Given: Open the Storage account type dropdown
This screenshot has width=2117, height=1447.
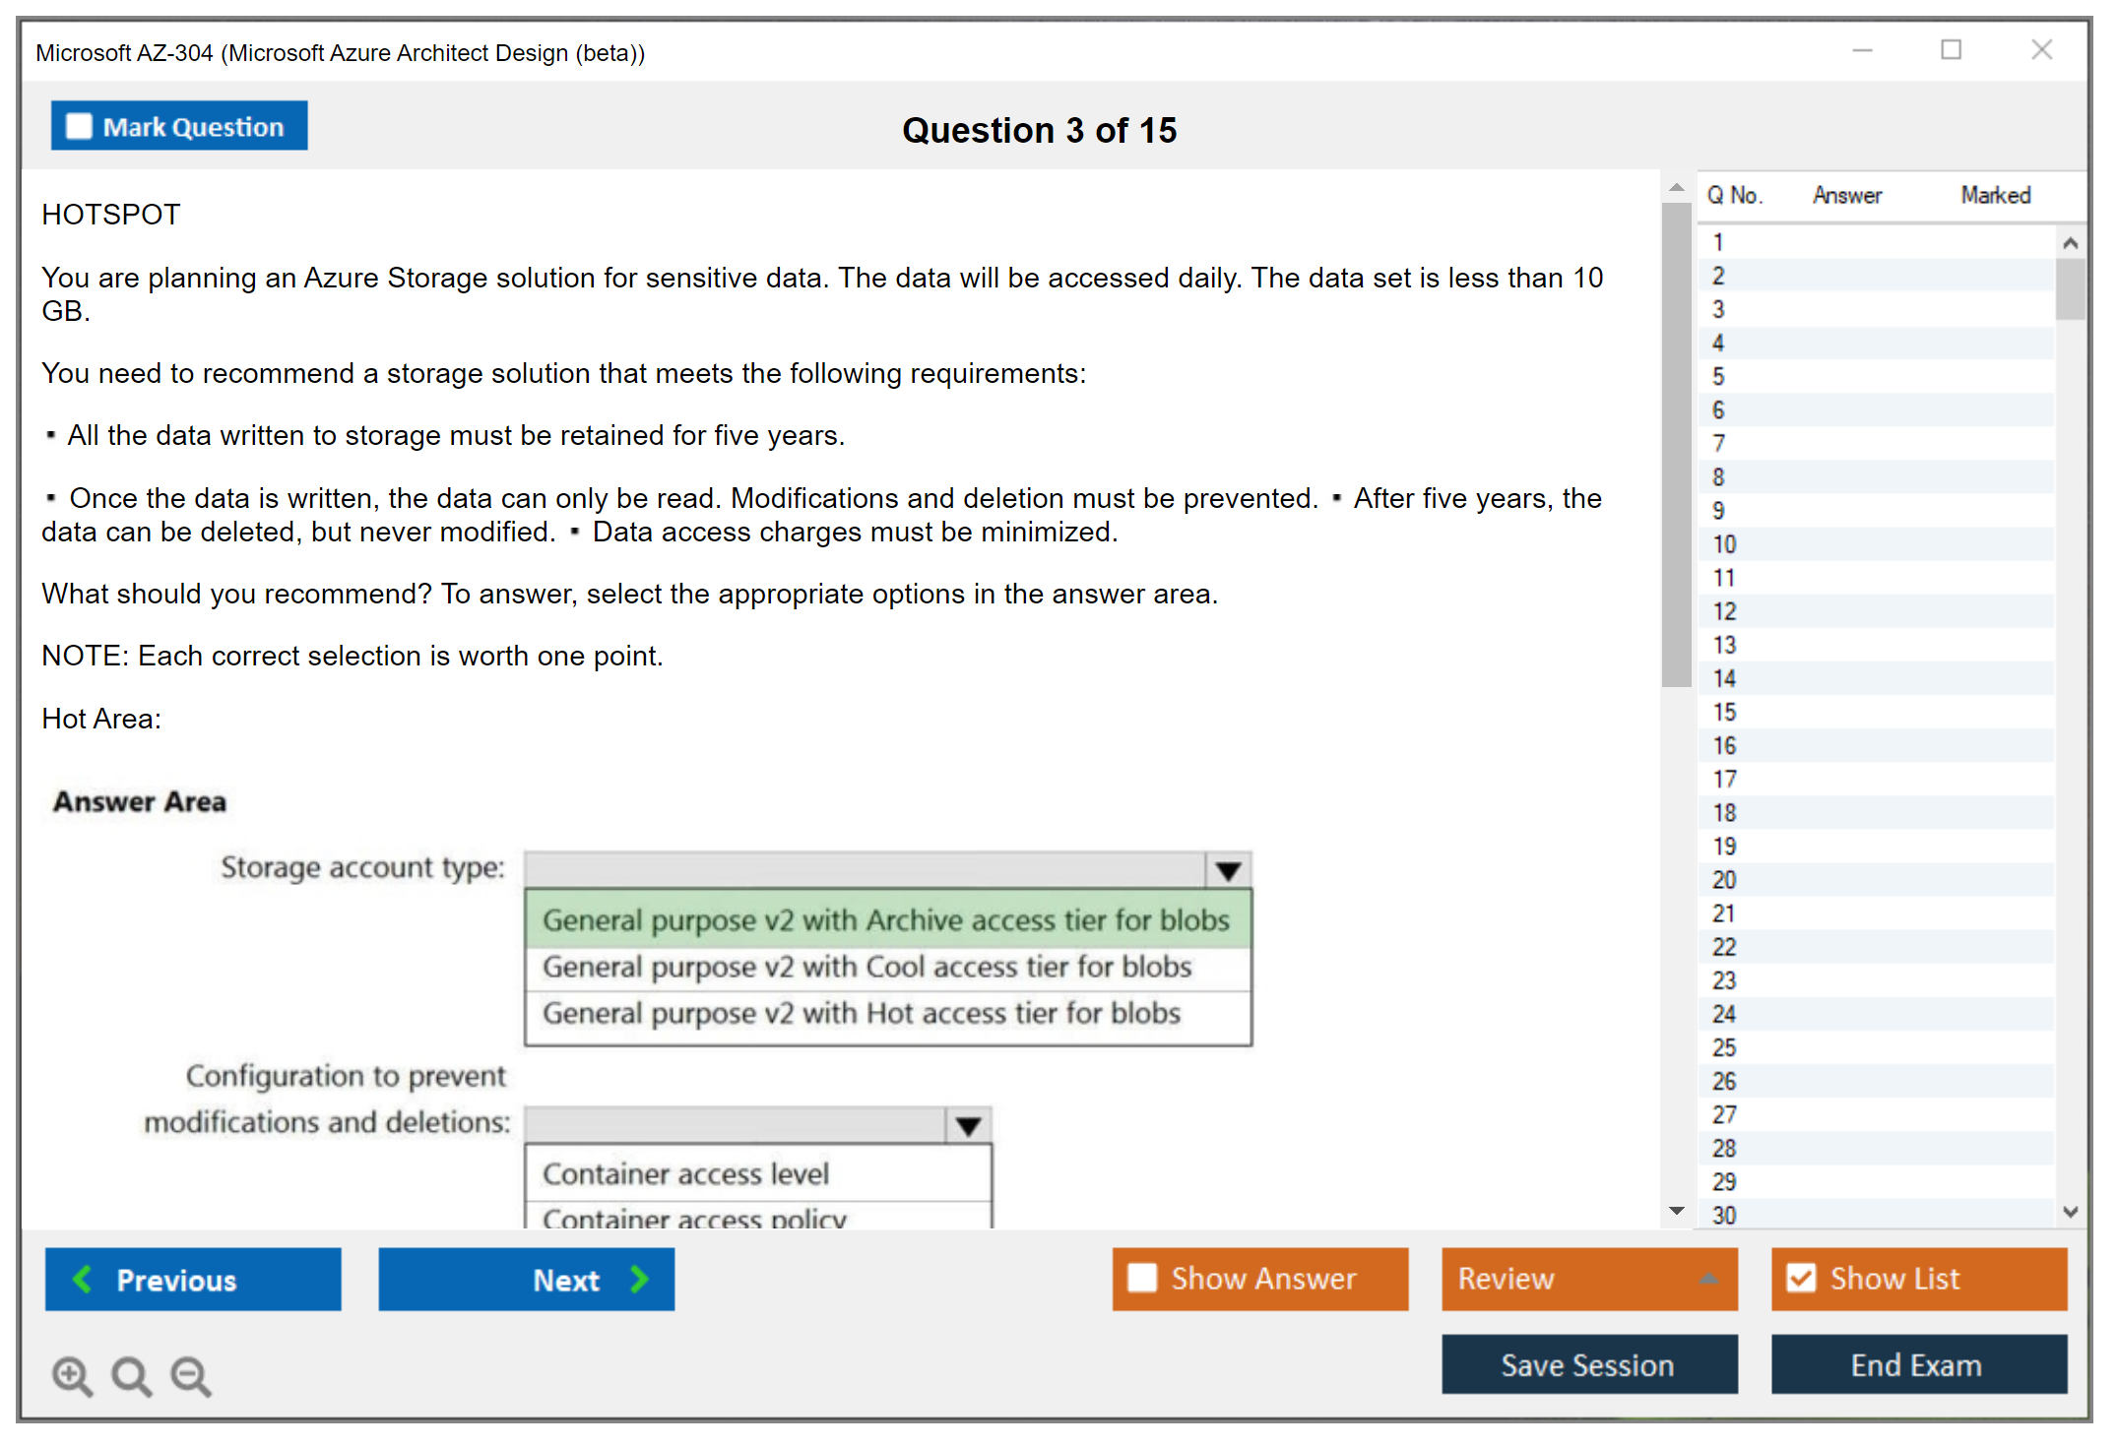Looking at the screenshot, I should 1228,870.
